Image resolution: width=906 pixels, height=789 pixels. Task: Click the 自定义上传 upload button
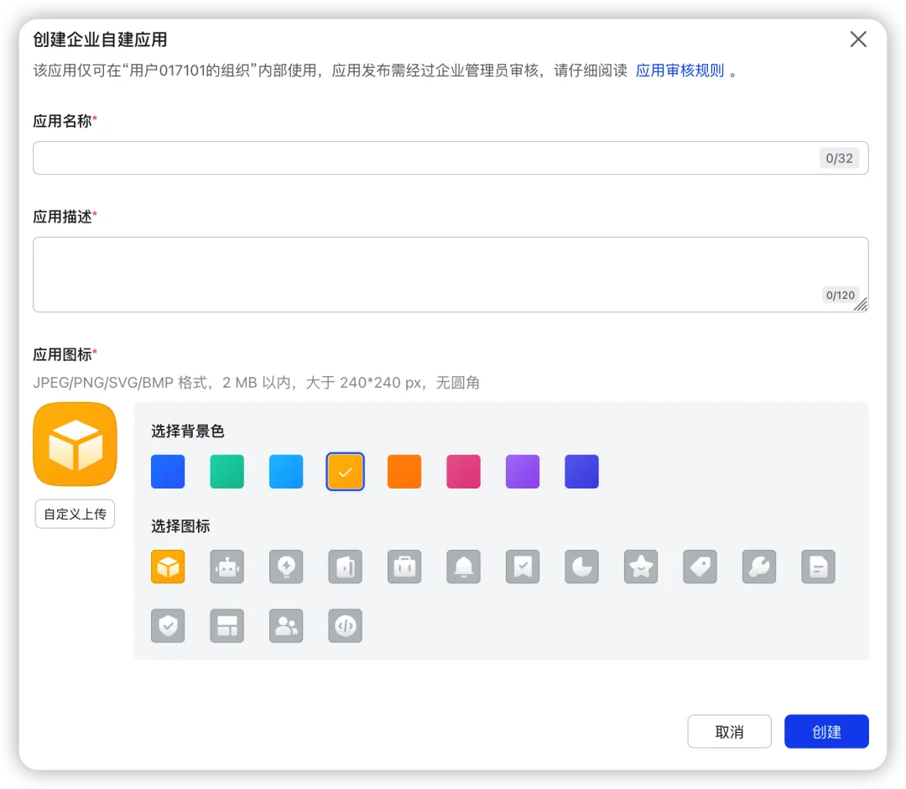[x=75, y=514]
